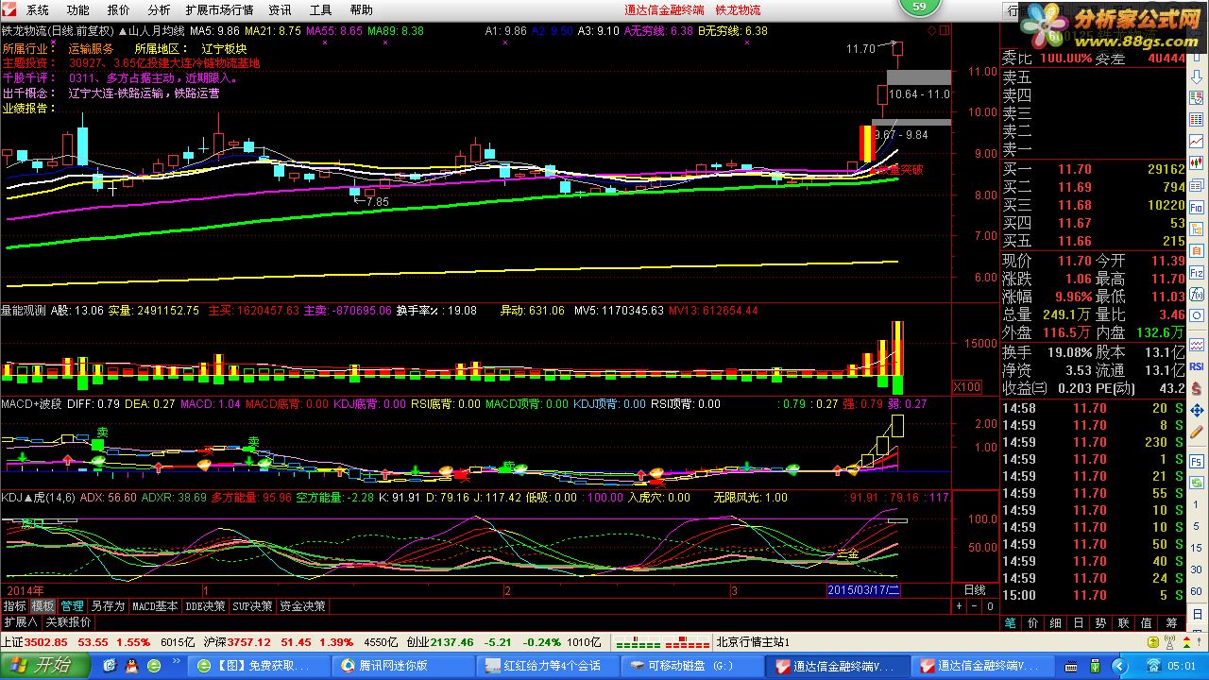This screenshot has width=1209, height=680.
Task: Click the F5 icon in right toolbar
Action: click(1197, 461)
